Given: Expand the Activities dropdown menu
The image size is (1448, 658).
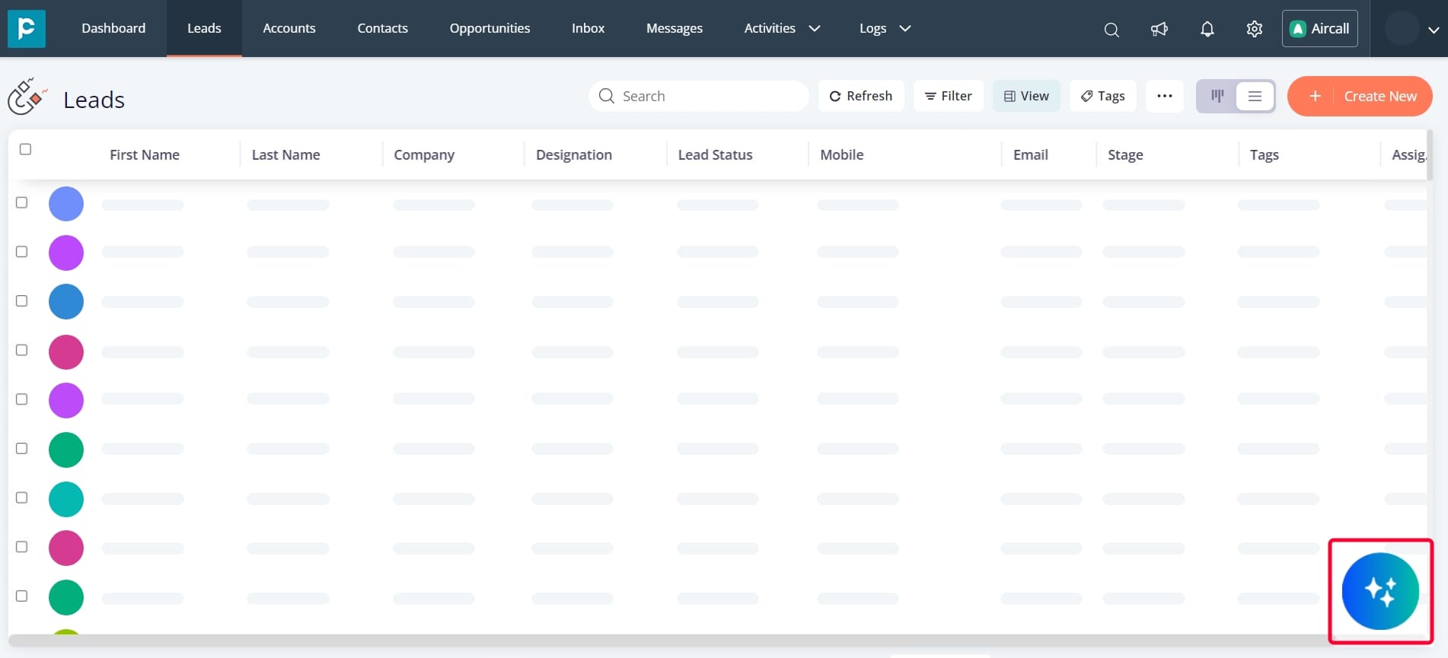Looking at the screenshot, I should point(782,28).
